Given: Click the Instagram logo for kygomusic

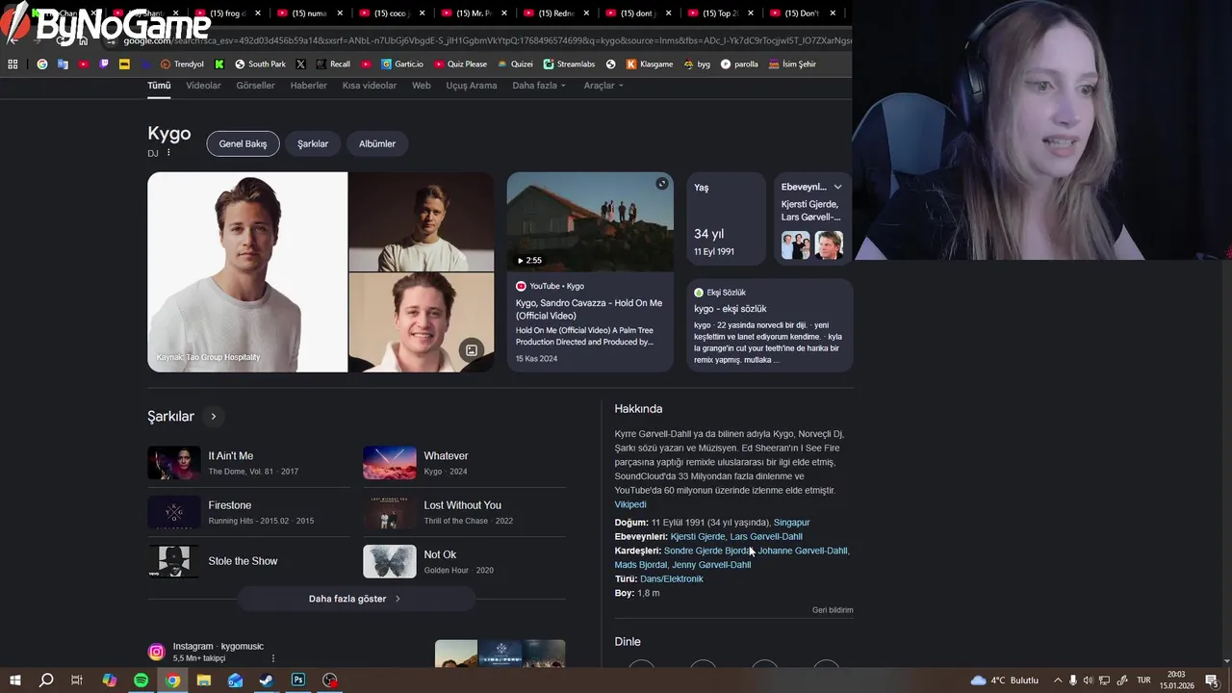Looking at the screenshot, I should [x=156, y=652].
